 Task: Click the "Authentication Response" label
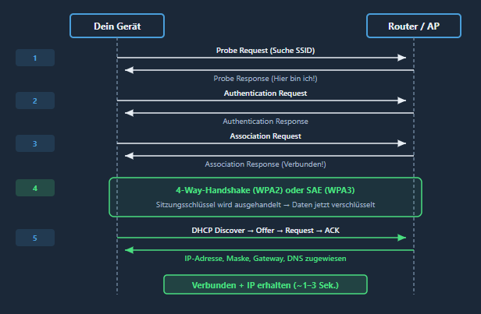pos(265,122)
